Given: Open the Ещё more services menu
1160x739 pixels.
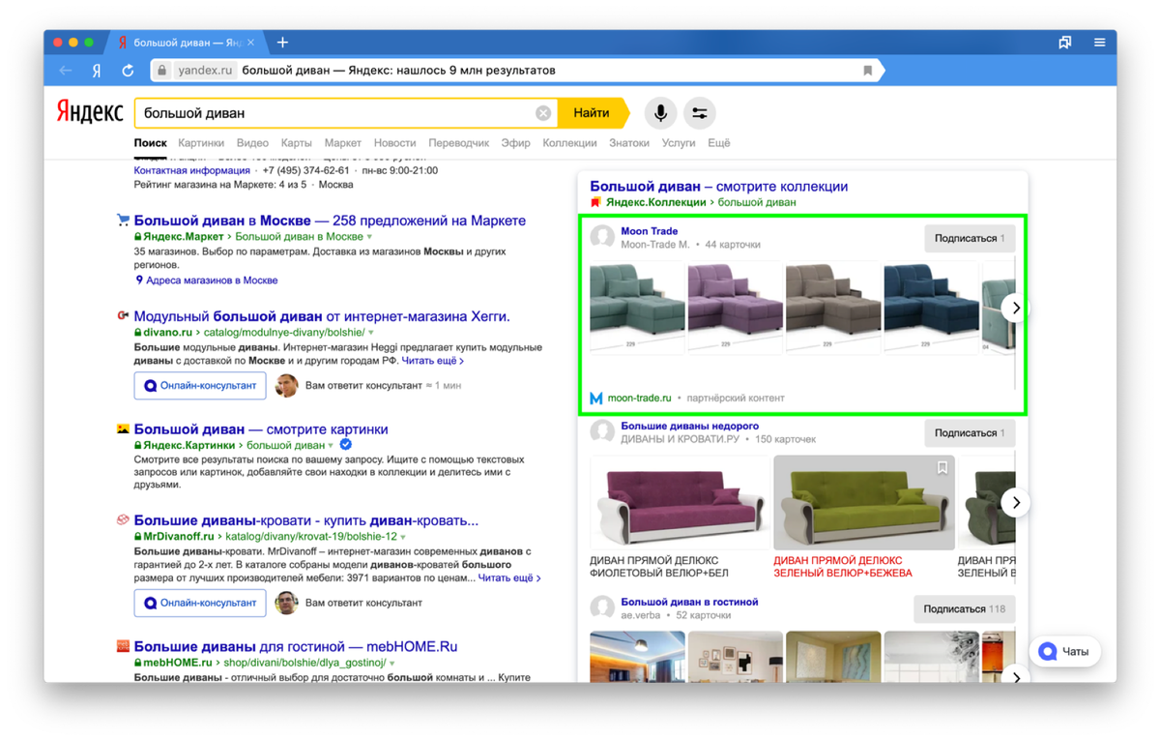Looking at the screenshot, I should (719, 143).
